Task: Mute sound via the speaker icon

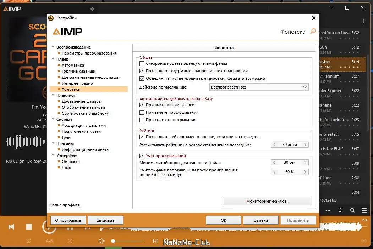Action: pos(102,240)
